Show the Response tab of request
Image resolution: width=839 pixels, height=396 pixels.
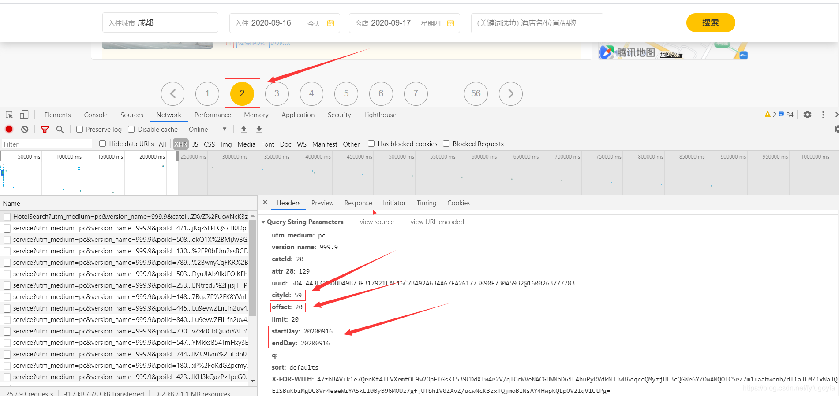pyautogui.click(x=358, y=203)
